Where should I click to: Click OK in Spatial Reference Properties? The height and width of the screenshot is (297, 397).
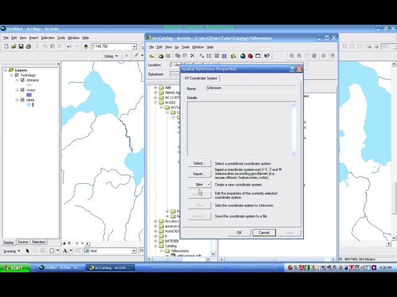[x=239, y=233]
